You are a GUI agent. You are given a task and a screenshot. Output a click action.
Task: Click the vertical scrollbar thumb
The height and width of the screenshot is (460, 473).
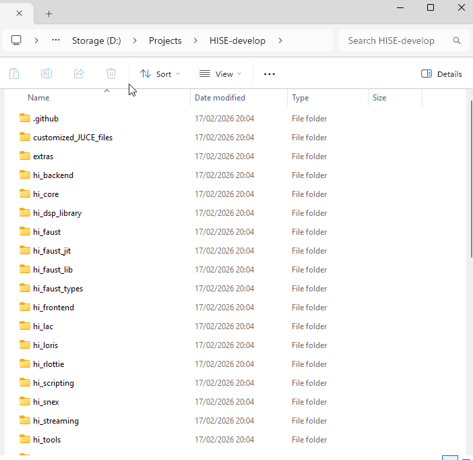coord(472,179)
